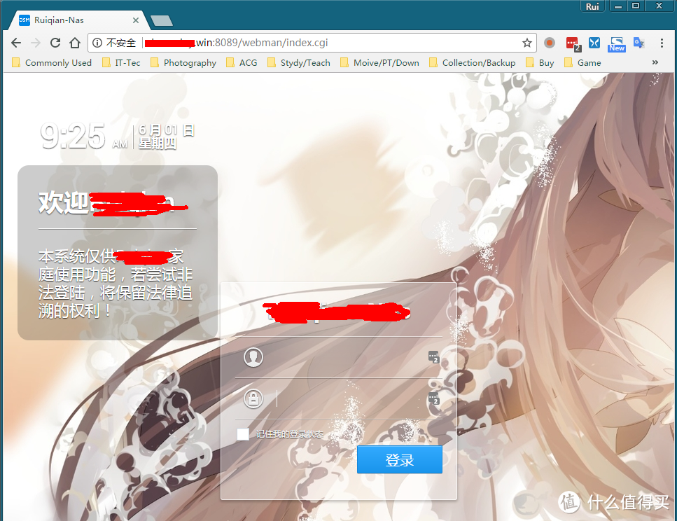Select the Ruiqian-Nas browser tab
This screenshot has width=677, height=521.
(x=78, y=20)
